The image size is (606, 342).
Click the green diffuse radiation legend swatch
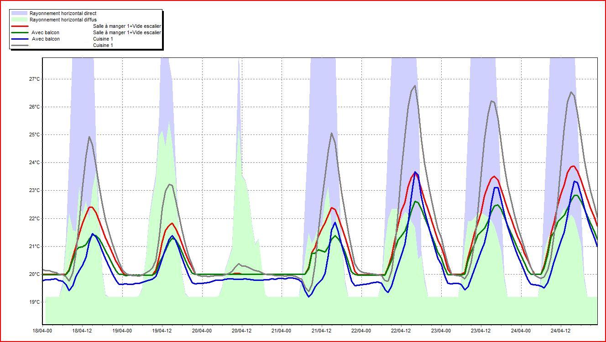(20, 20)
